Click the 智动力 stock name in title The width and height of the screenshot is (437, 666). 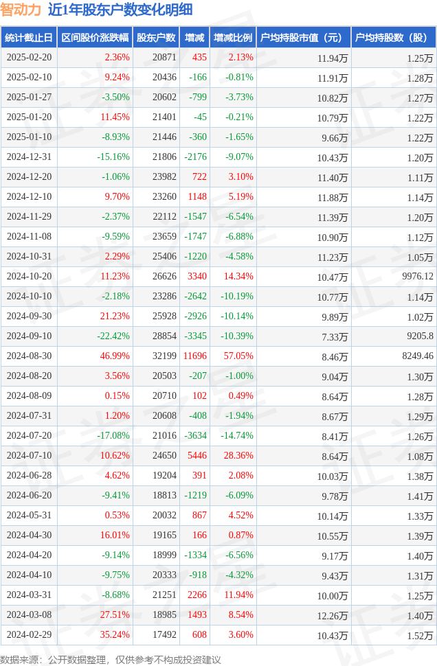pos(21,10)
